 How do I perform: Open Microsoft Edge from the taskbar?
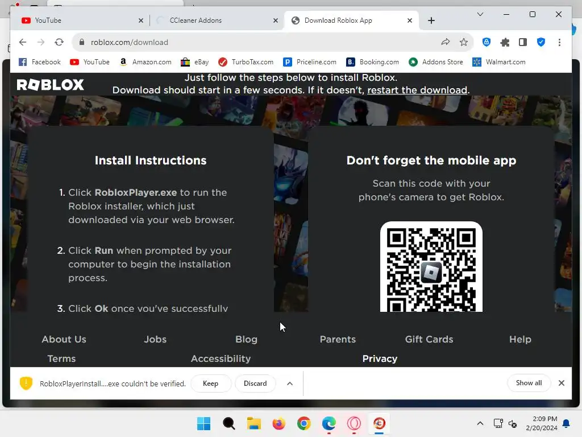click(x=329, y=423)
